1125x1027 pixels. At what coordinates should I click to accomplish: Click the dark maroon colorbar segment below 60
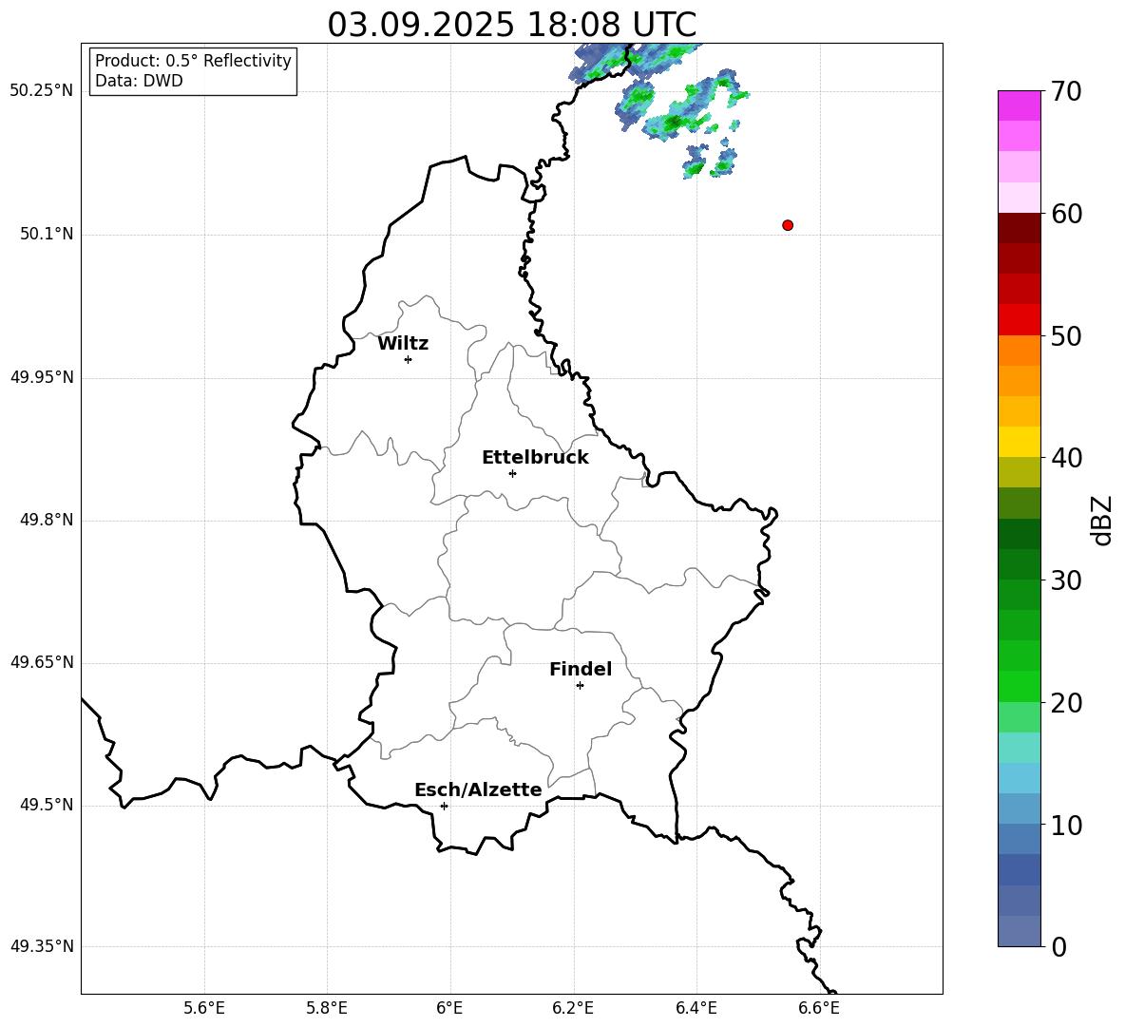pos(1020,227)
